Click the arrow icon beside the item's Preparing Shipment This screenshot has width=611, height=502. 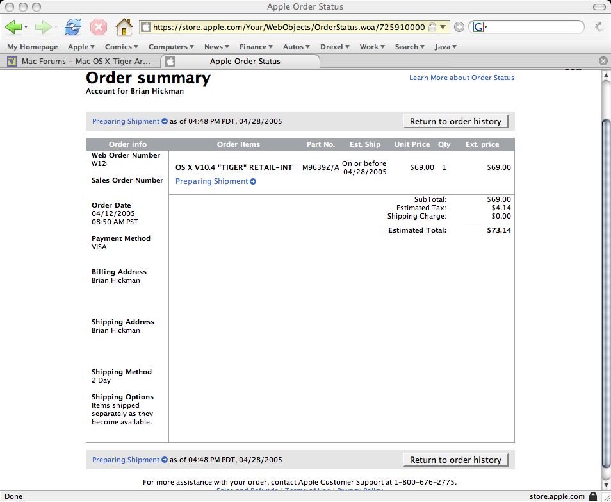coord(253,181)
